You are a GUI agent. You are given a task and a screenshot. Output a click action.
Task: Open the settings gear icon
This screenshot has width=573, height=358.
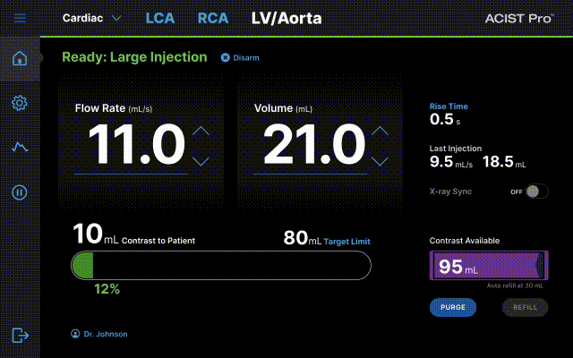19,103
